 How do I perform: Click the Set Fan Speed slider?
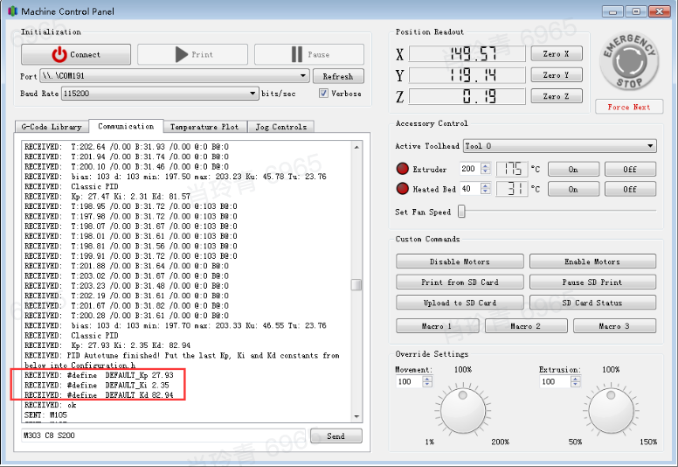(462, 212)
